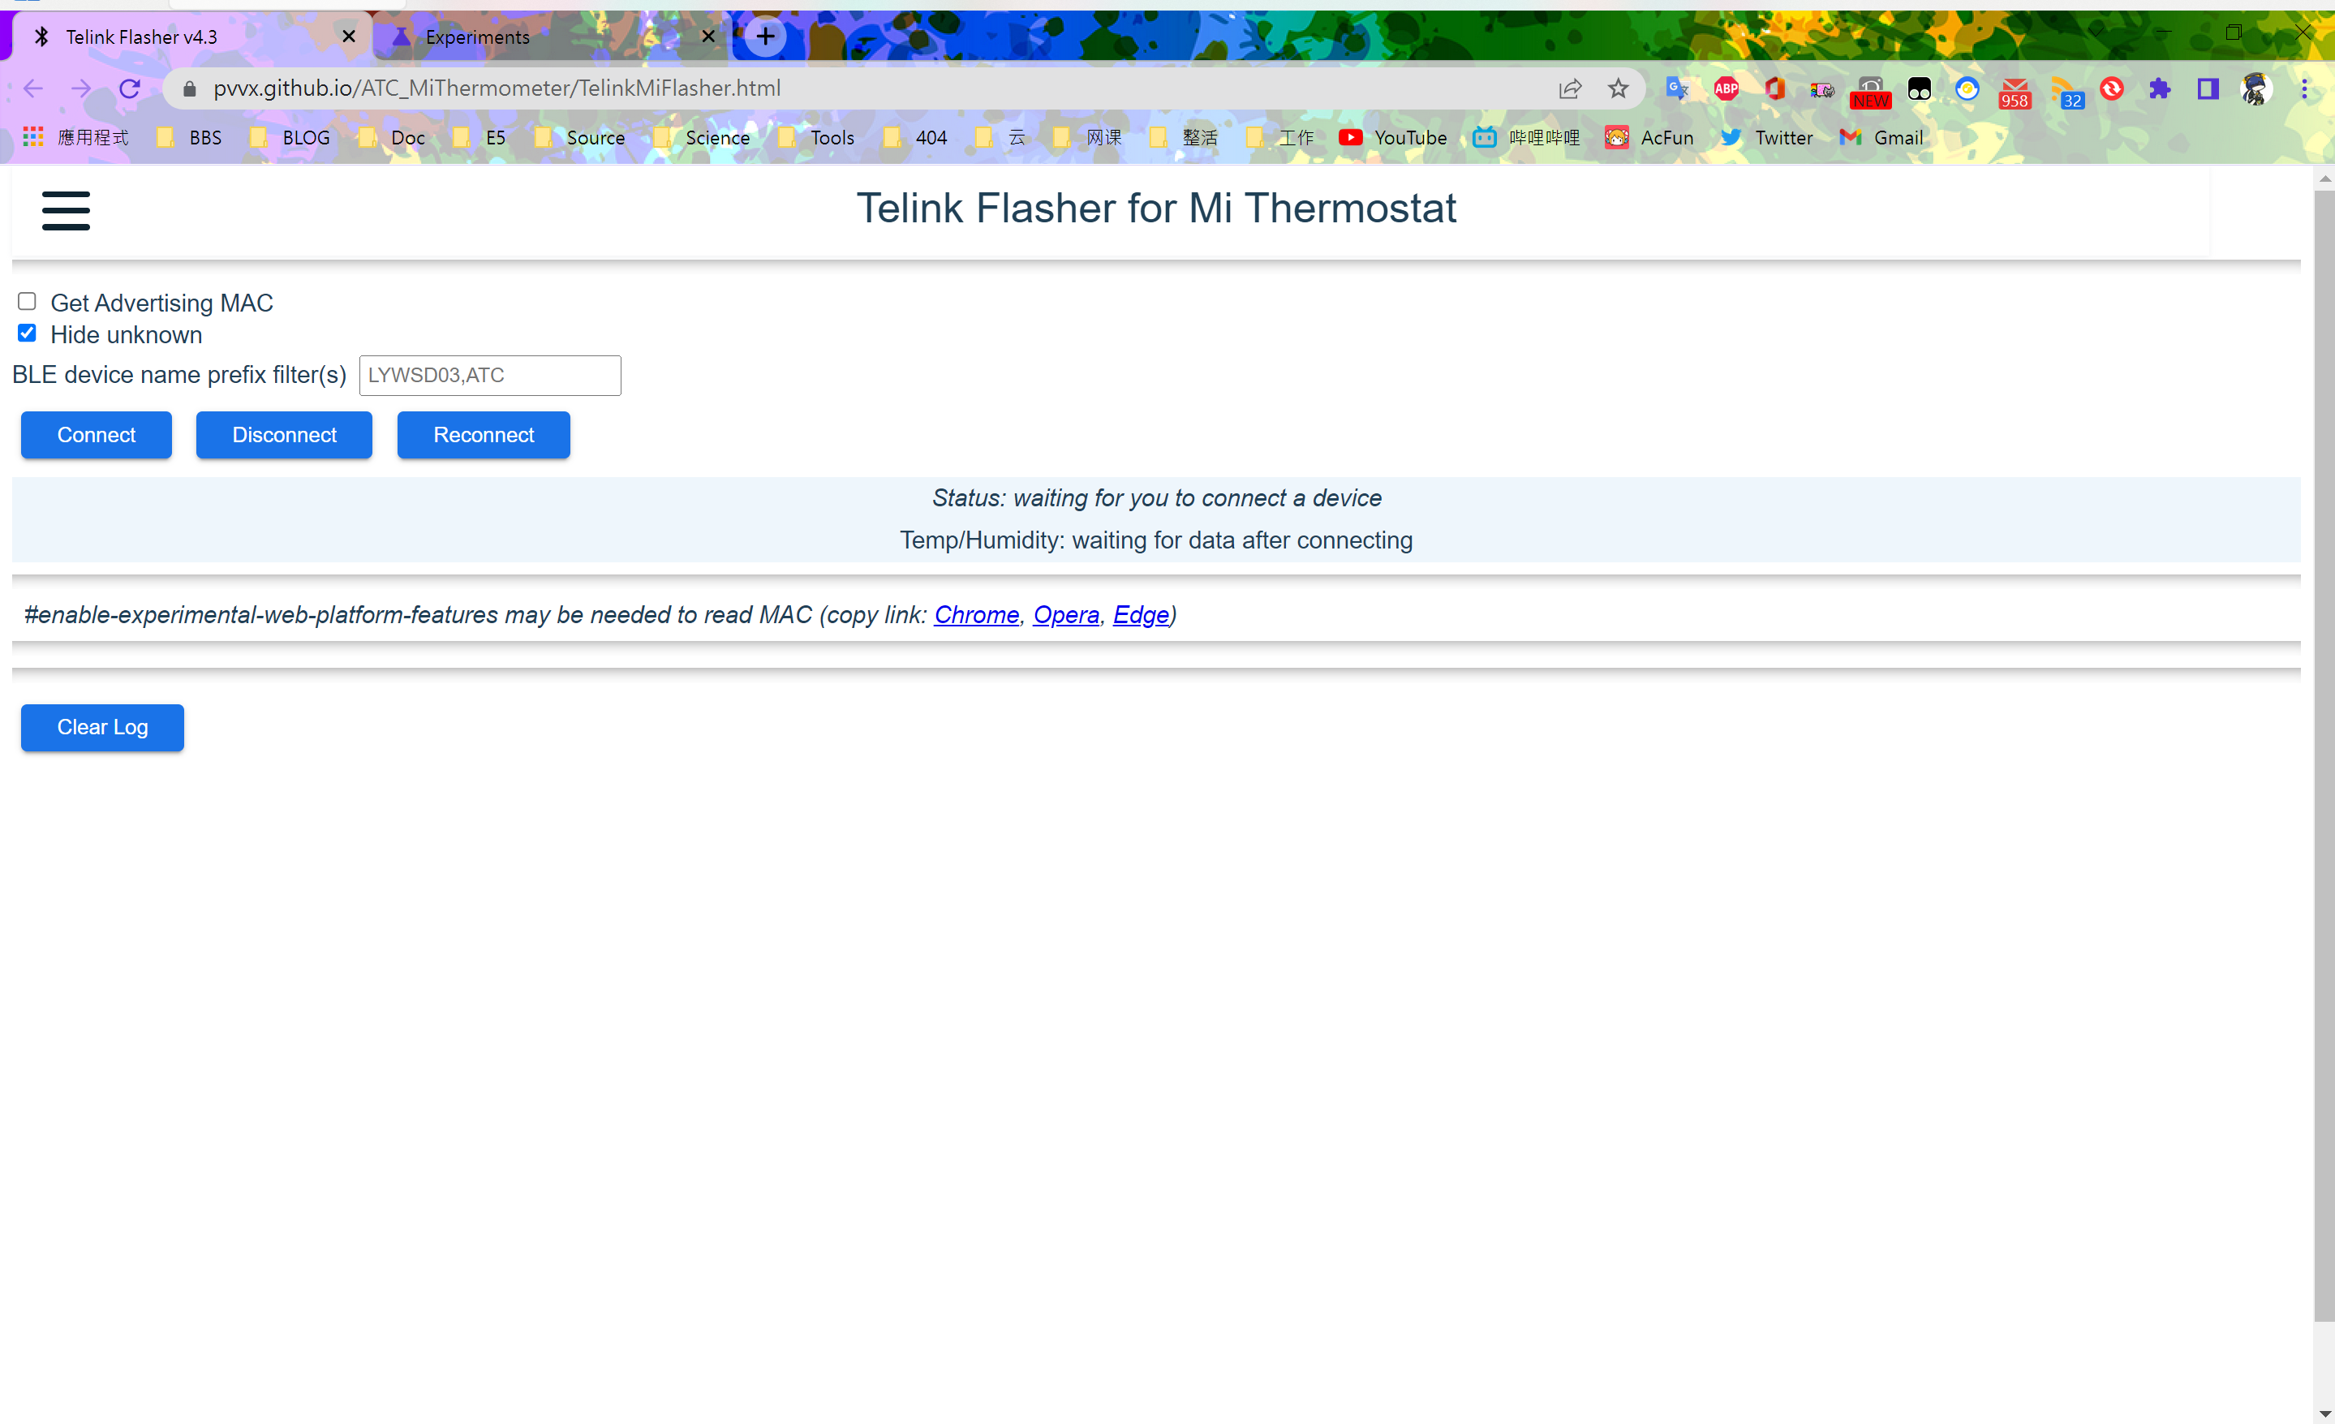Copy the Edge flags link
Image resolution: width=2335 pixels, height=1424 pixels.
(x=1141, y=615)
